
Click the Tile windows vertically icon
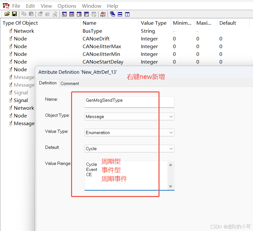click(x=127, y=14)
